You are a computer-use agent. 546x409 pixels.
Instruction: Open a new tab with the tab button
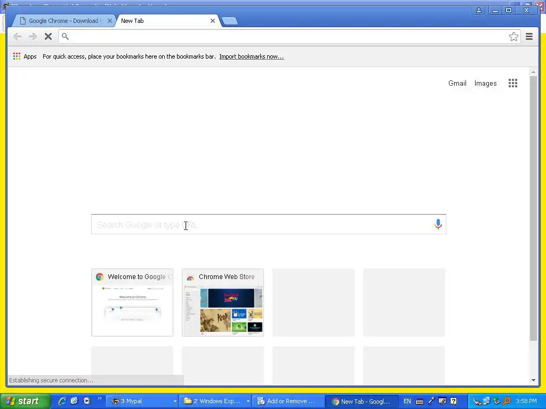click(229, 21)
